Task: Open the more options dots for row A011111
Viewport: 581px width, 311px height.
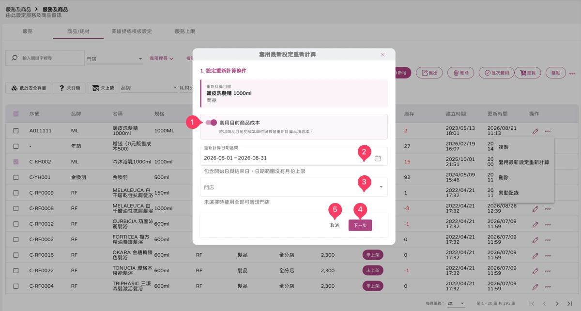Action: point(548,131)
